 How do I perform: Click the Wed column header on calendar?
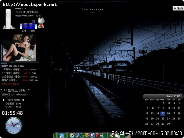coord(162,100)
